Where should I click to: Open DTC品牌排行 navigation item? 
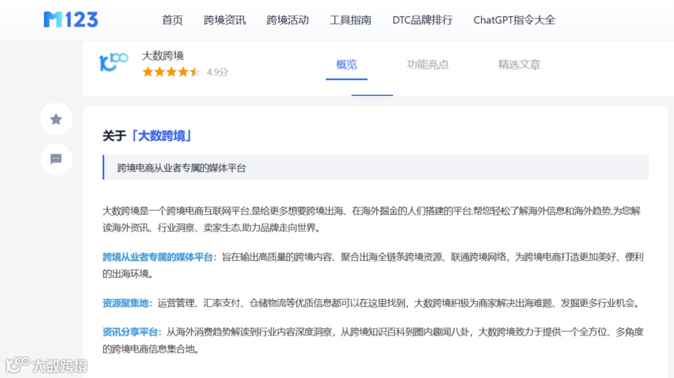(x=422, y=20)
